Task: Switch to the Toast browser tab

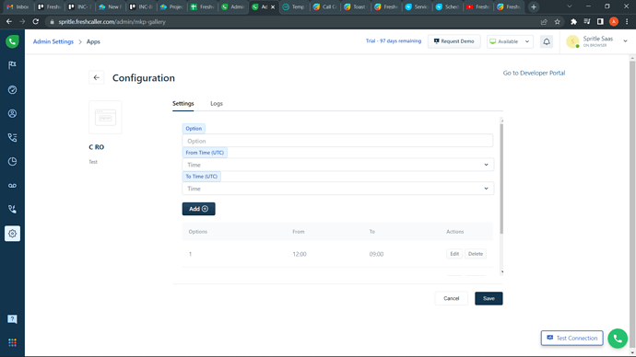Action: [356, 6]
